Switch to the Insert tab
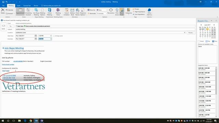This screenshot has height=123, width=219. 18,6
